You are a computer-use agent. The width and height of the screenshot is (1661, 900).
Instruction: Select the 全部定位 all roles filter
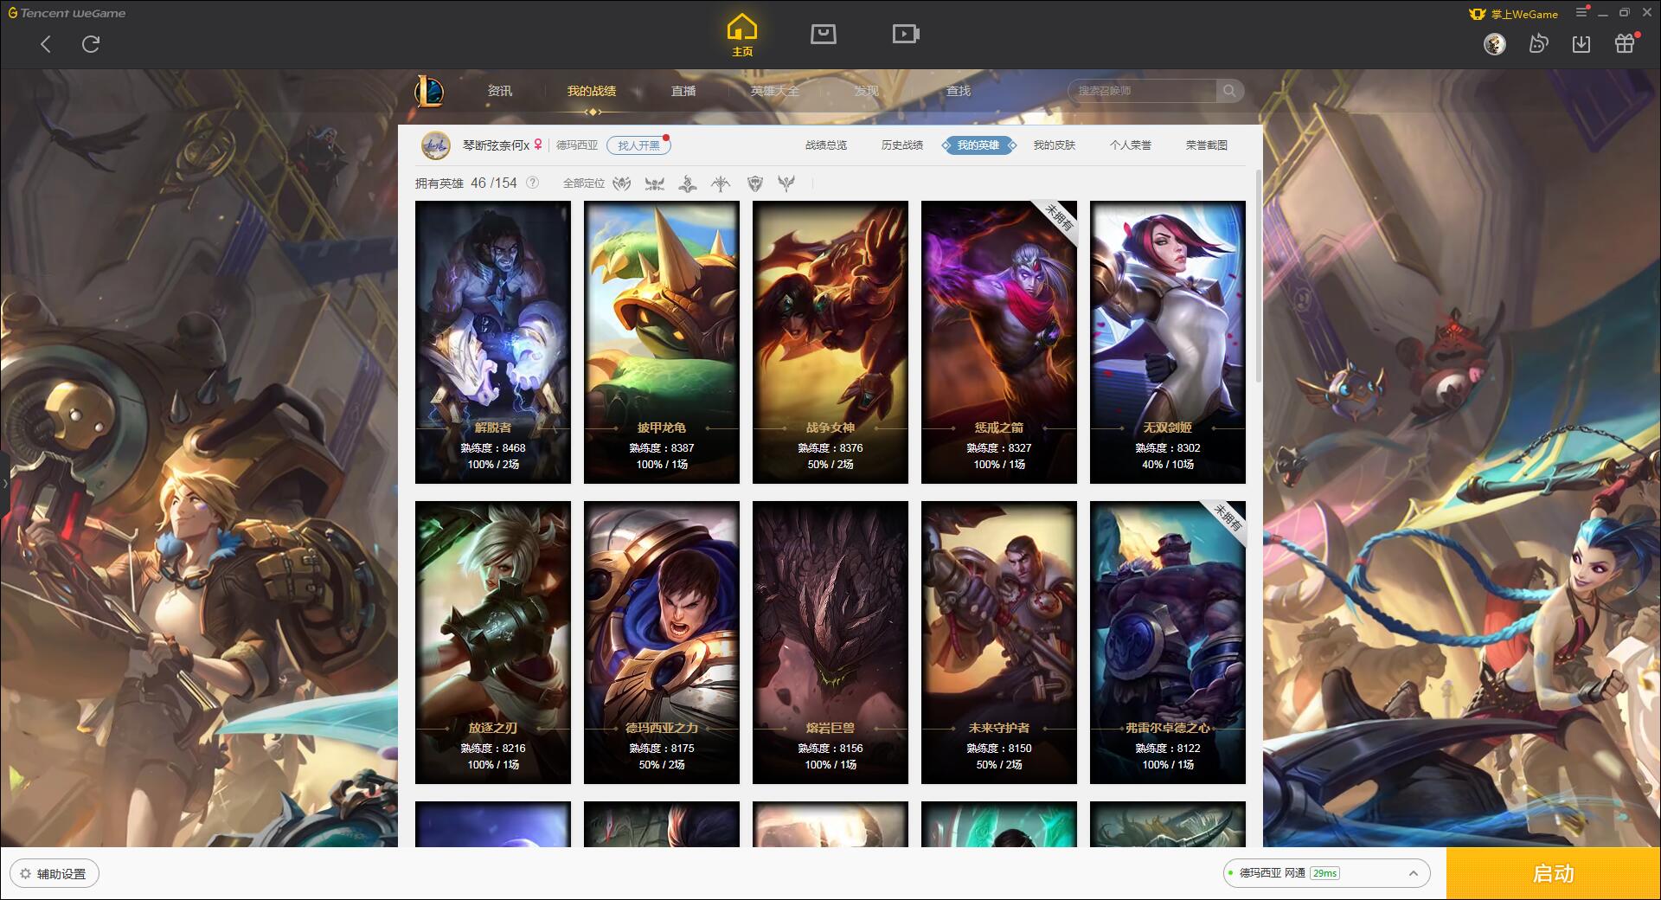click(x=584, y=183)
